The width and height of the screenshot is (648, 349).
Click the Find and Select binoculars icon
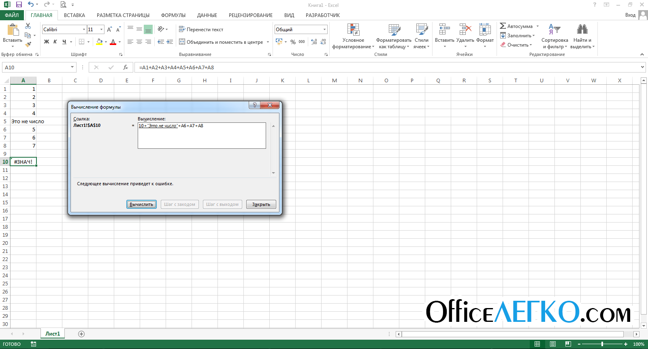click(x=582, y=29)
